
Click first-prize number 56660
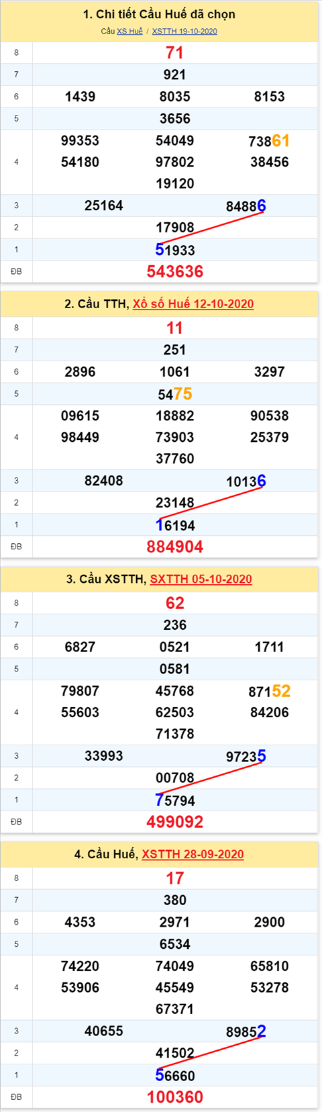[175, 1075]
